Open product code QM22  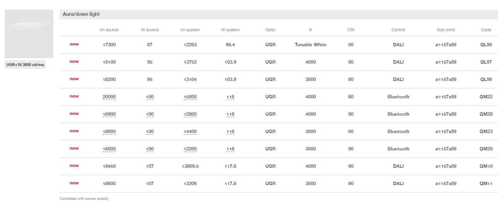486,97
